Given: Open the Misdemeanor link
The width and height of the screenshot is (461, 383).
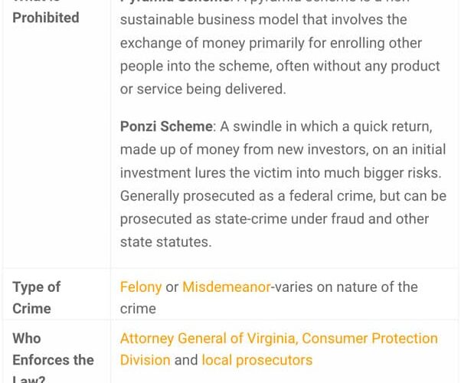Looking at the screenshot, I should (227, 286).
